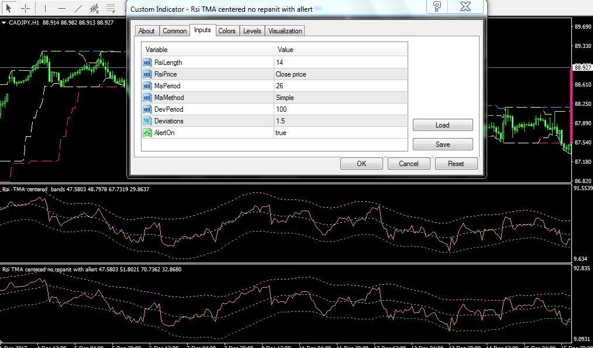Viewport: 593px width, 348px height.
Task: Click the Deviations variable icon
Action: pyautogui.click(x=147, y=121)
